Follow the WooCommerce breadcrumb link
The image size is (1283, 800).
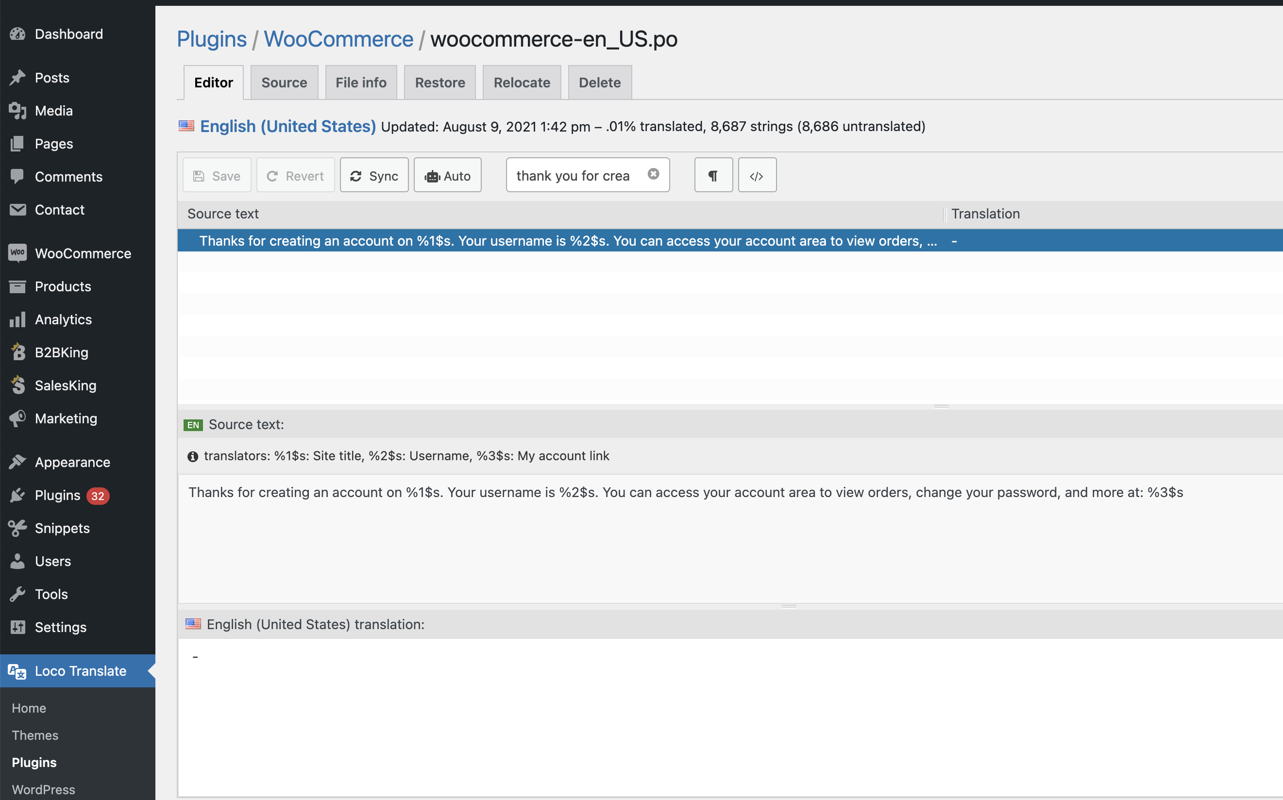338,39
